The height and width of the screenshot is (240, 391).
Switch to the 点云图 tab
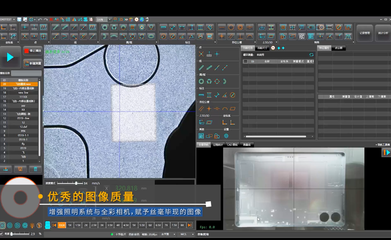pos(339,48)
